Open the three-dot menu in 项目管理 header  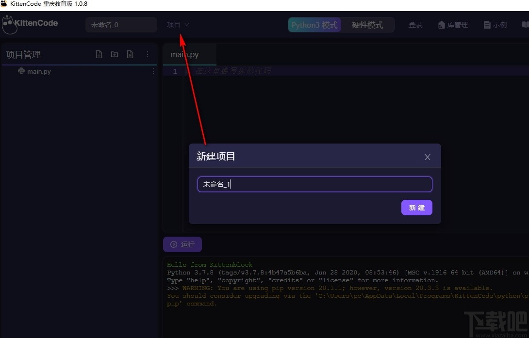(148, 55)
